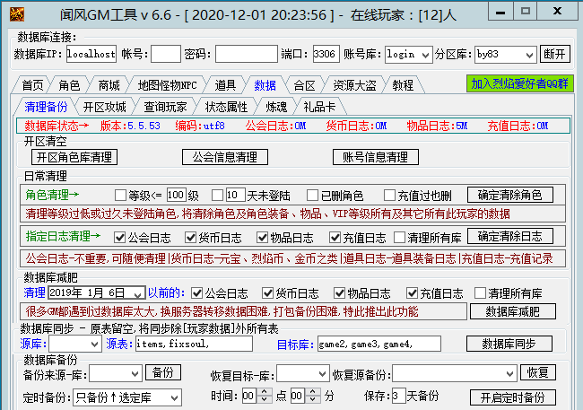Uncheck 物品日志 in 数据库减肥 section
This screenshot has width=583, height=410.
click(339, 293)
